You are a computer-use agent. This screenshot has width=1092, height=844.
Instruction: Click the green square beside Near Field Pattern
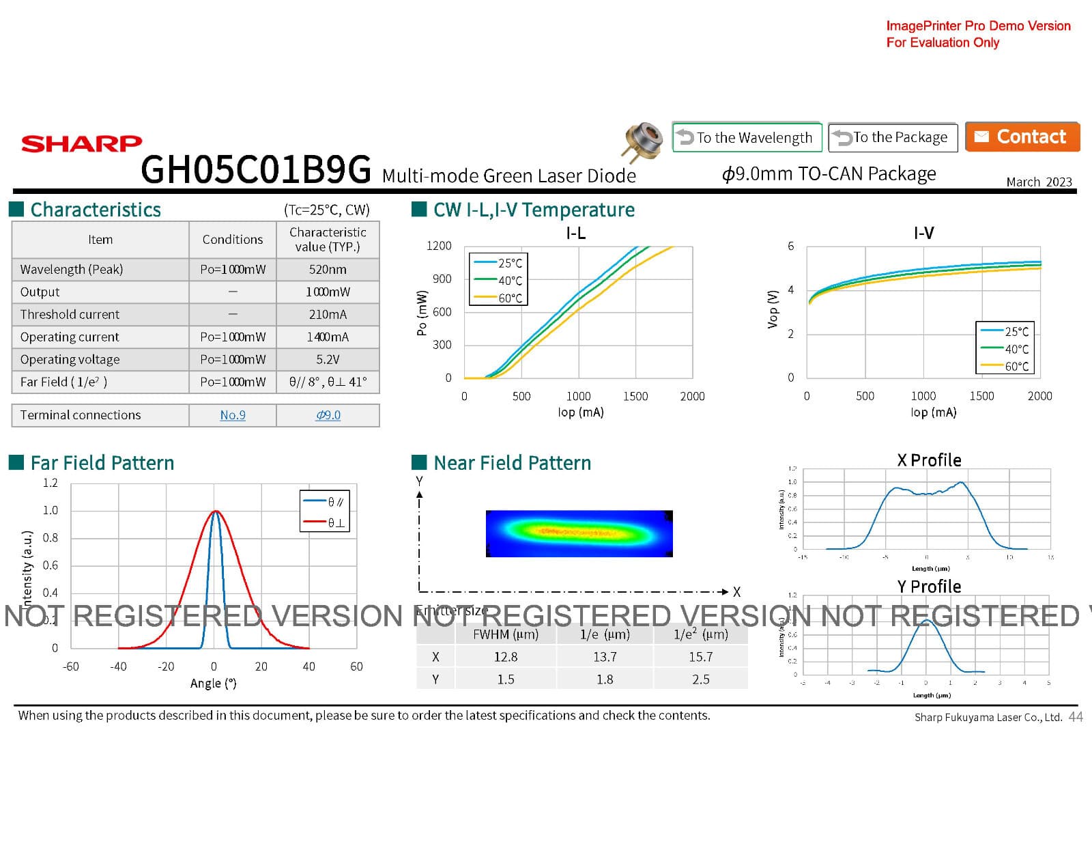pyautogui.click(x=419, y=462)
